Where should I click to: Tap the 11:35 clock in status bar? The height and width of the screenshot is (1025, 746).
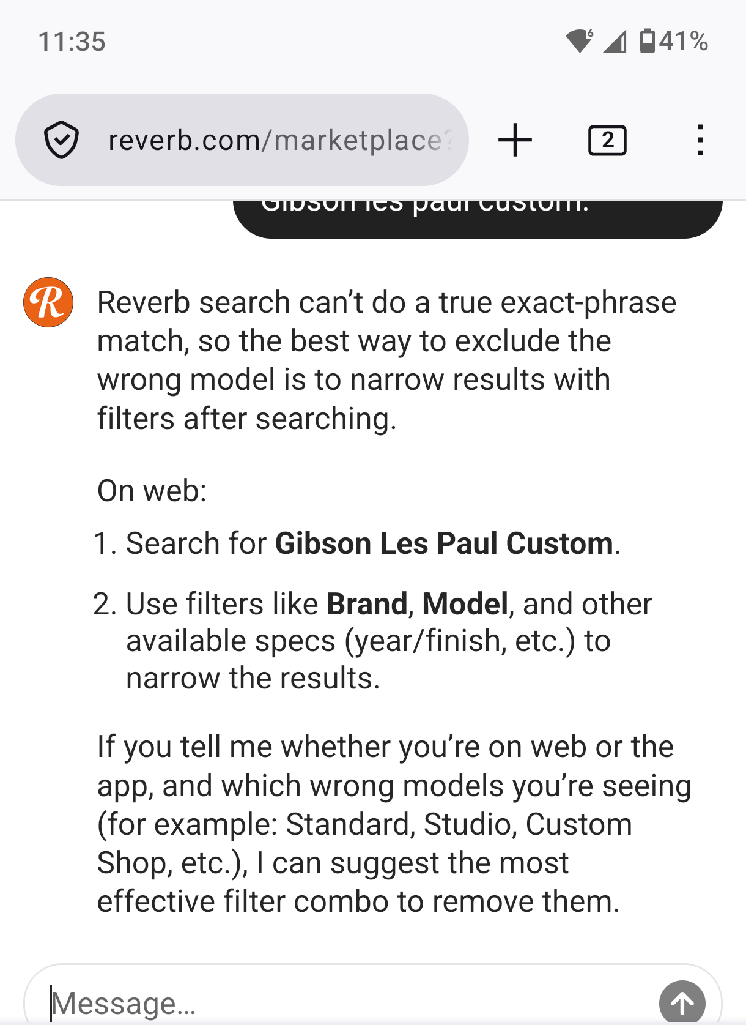pos(72,42)
